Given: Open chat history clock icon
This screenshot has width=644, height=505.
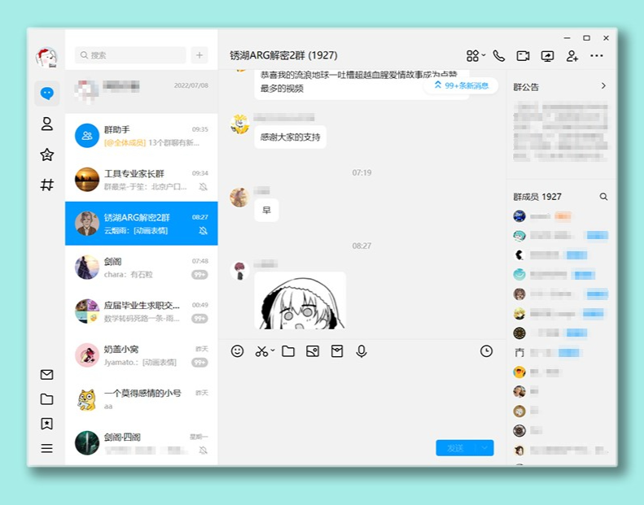Looking at the screenshot, I should coord(486,351).
